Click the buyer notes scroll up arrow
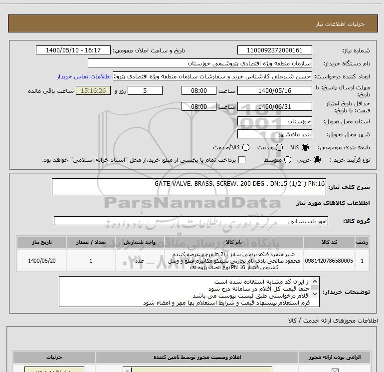 click(x=315, y=281)
